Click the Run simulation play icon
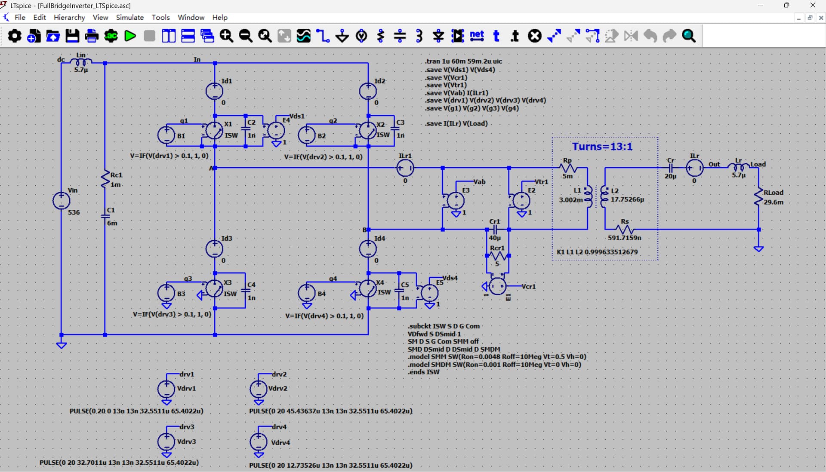 [130, 36]
